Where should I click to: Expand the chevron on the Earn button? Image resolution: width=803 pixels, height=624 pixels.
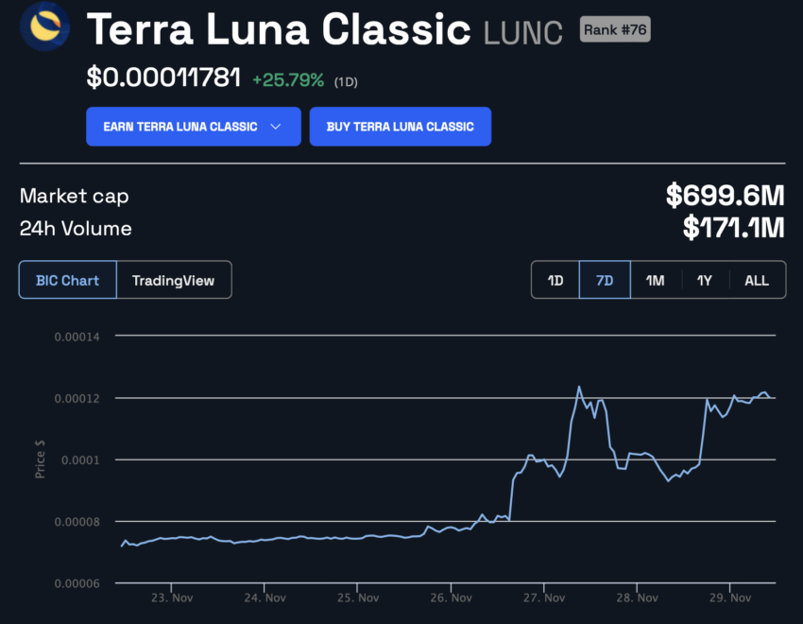(x=276, y=126)
